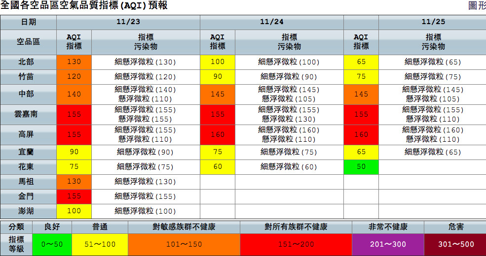
Task: Click the 圖形 link at top right
Action: pyautogui.click(x=477, y=6)
